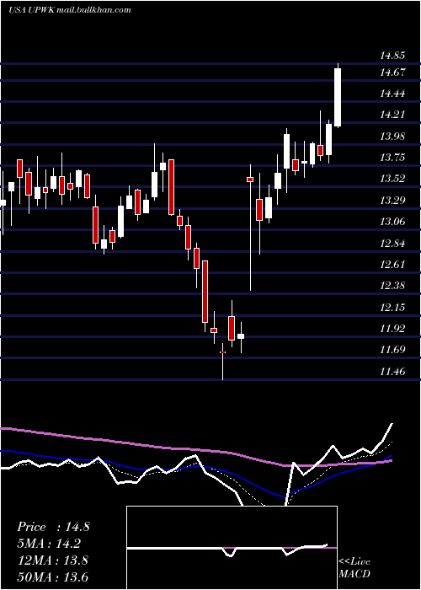The height and width of the screenshot is (590, 421).
Task: Click the 13.06 price axis label
Action: (x=392, y=221)
